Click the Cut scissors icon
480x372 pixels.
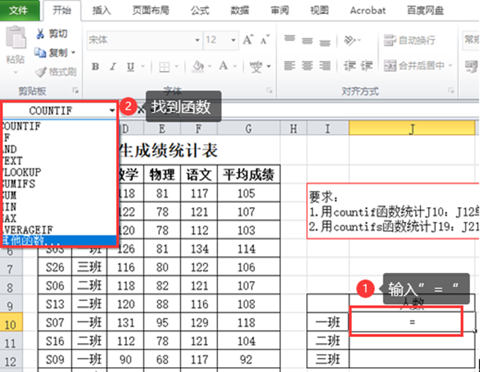(40, 34)
